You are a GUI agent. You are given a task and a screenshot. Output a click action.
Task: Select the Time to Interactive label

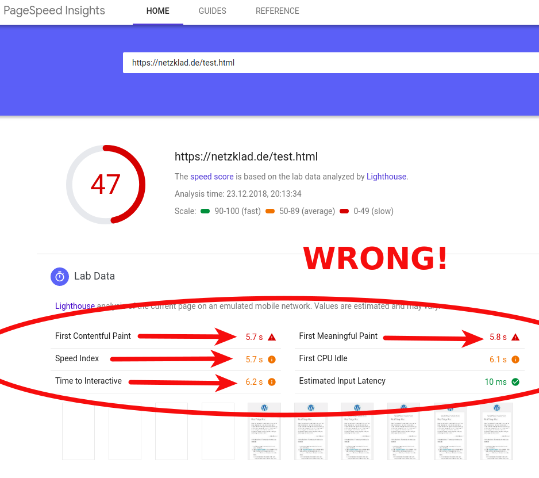(x=88, y=381)
